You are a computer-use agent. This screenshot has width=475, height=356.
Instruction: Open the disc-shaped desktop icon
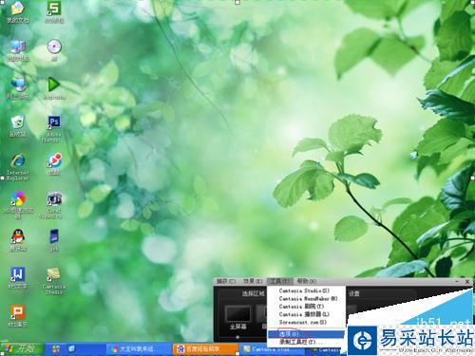click(x=54, y=50)
